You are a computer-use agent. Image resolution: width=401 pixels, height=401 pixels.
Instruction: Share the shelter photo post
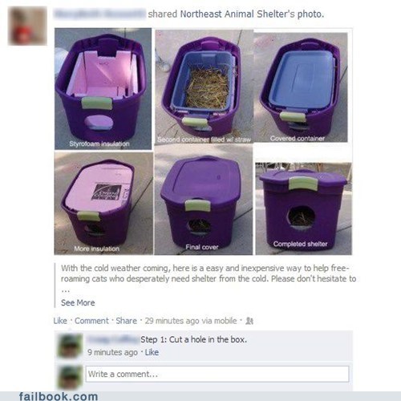pos(126,321)
